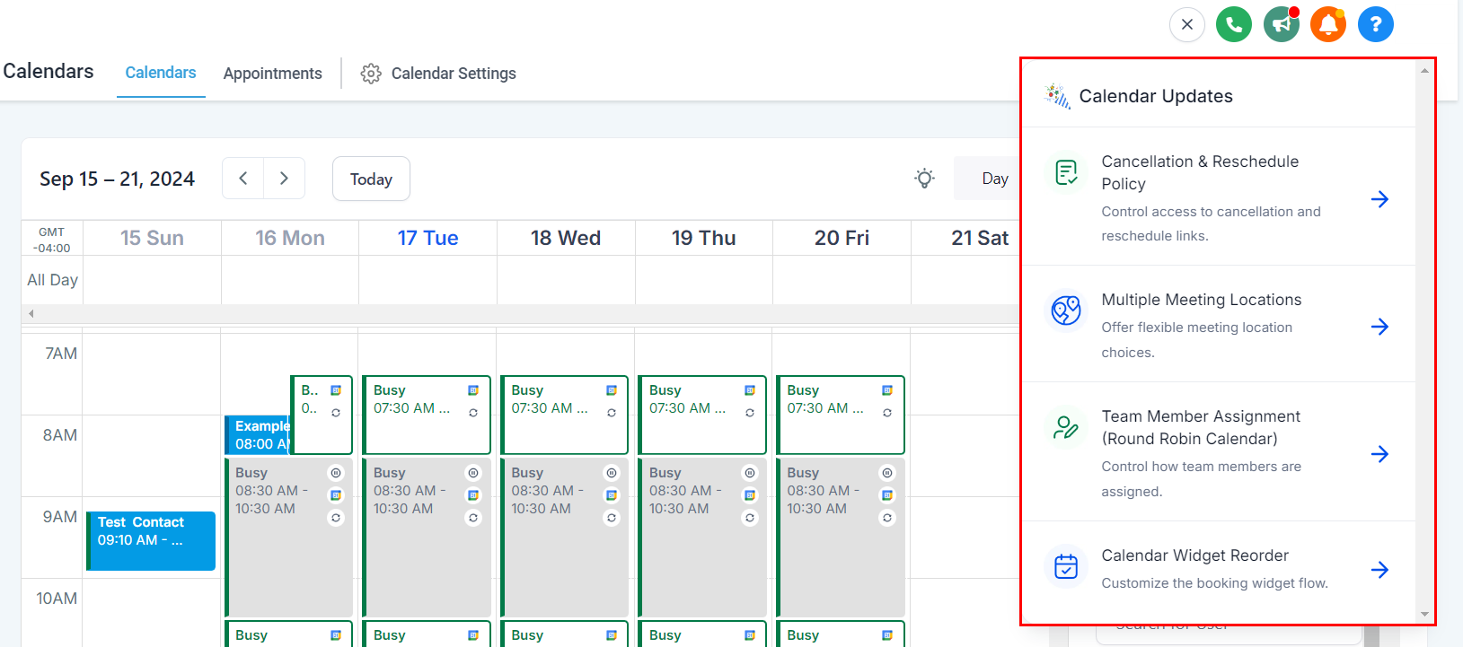Open the orange bell notifications icon
This screenshot has height=647, width=1463.
[1328, 25]
